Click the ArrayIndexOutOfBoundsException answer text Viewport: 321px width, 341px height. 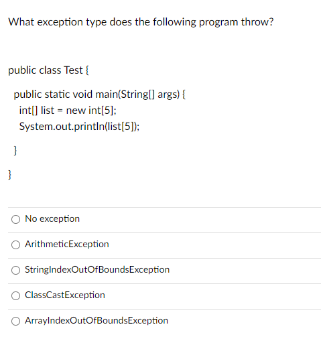97,321
